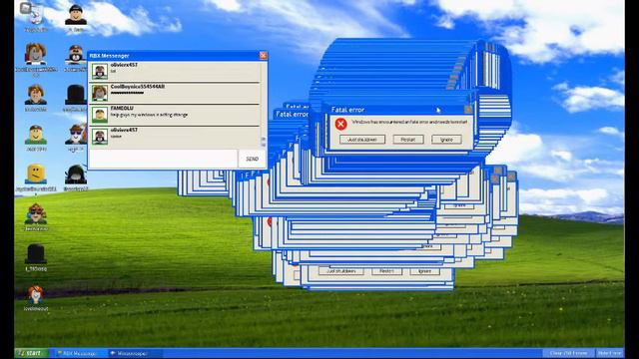Image resolution: width=639 pixels, height=359 pixels.
Task: Click the Clear Old Errors taskbar button
Action: [x=568, y=353]
